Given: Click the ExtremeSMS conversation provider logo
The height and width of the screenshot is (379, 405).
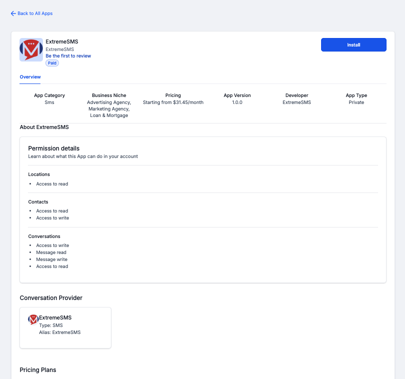Looking at the screenshot, I should tap(33, 319).
